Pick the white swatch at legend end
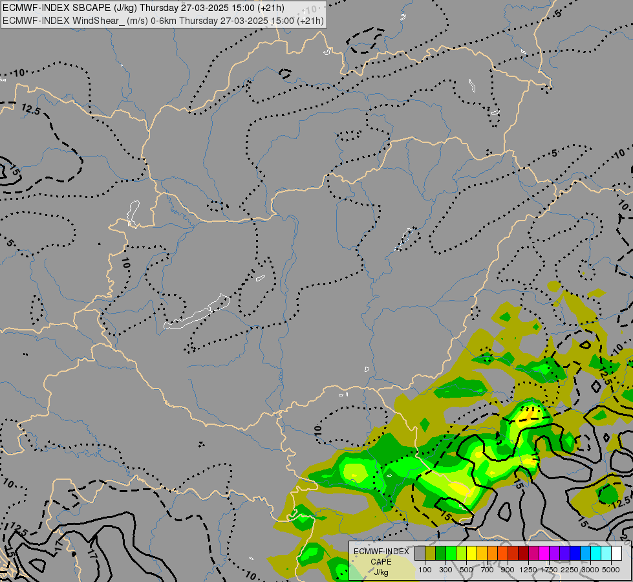633x582 pixels. point(616,553)
